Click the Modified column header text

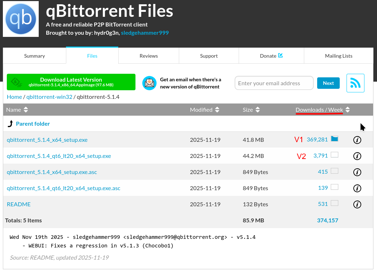201,110
